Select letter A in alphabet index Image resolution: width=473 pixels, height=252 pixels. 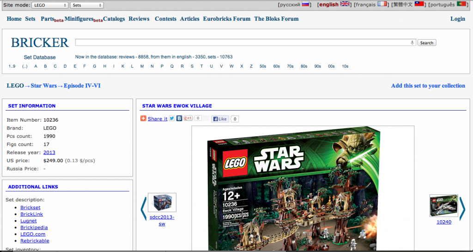[36, 66]
